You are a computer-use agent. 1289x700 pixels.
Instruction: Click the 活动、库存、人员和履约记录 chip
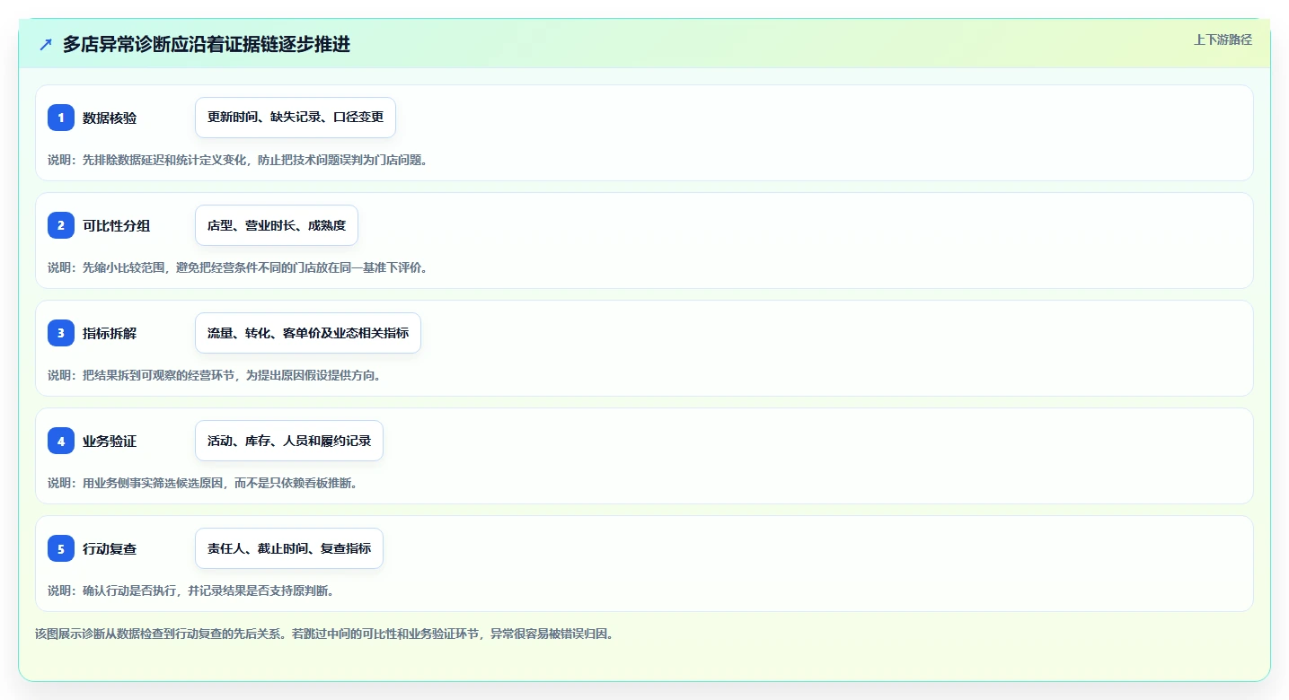(x=289, y=441)
